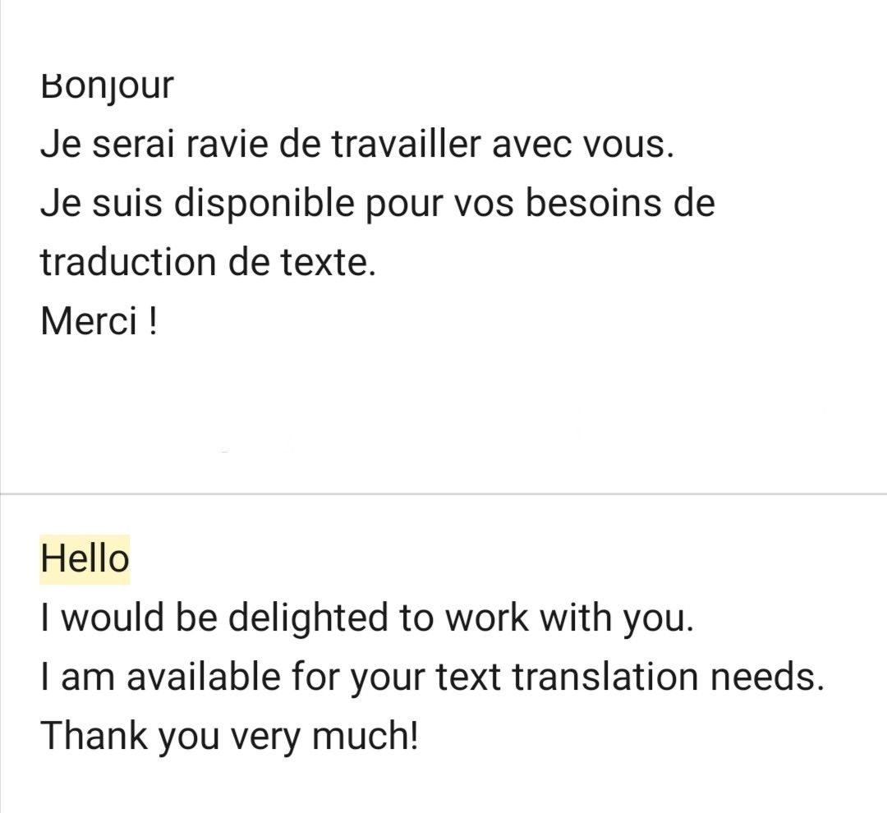Click the word traduction in source box
Screen dimensions: 887x813
[x=128, y=263]
